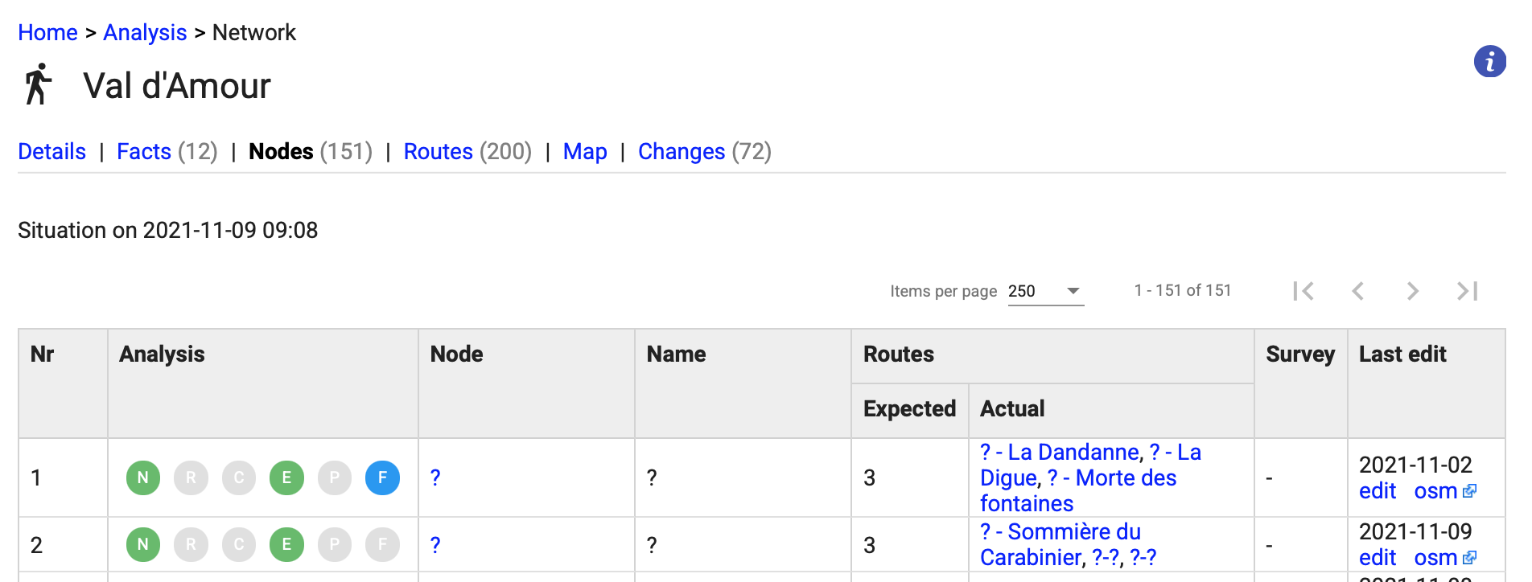Click the hiking person network type icon
The height and width of the screenshot is (582, 1532).
click(37, 83)
